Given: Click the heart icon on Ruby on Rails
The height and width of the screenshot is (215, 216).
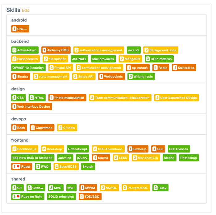Looking at the screenshot, I should click(x=18, y=197).
